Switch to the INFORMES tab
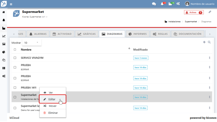Screen dimensions: 217x122 click(138, 34)
